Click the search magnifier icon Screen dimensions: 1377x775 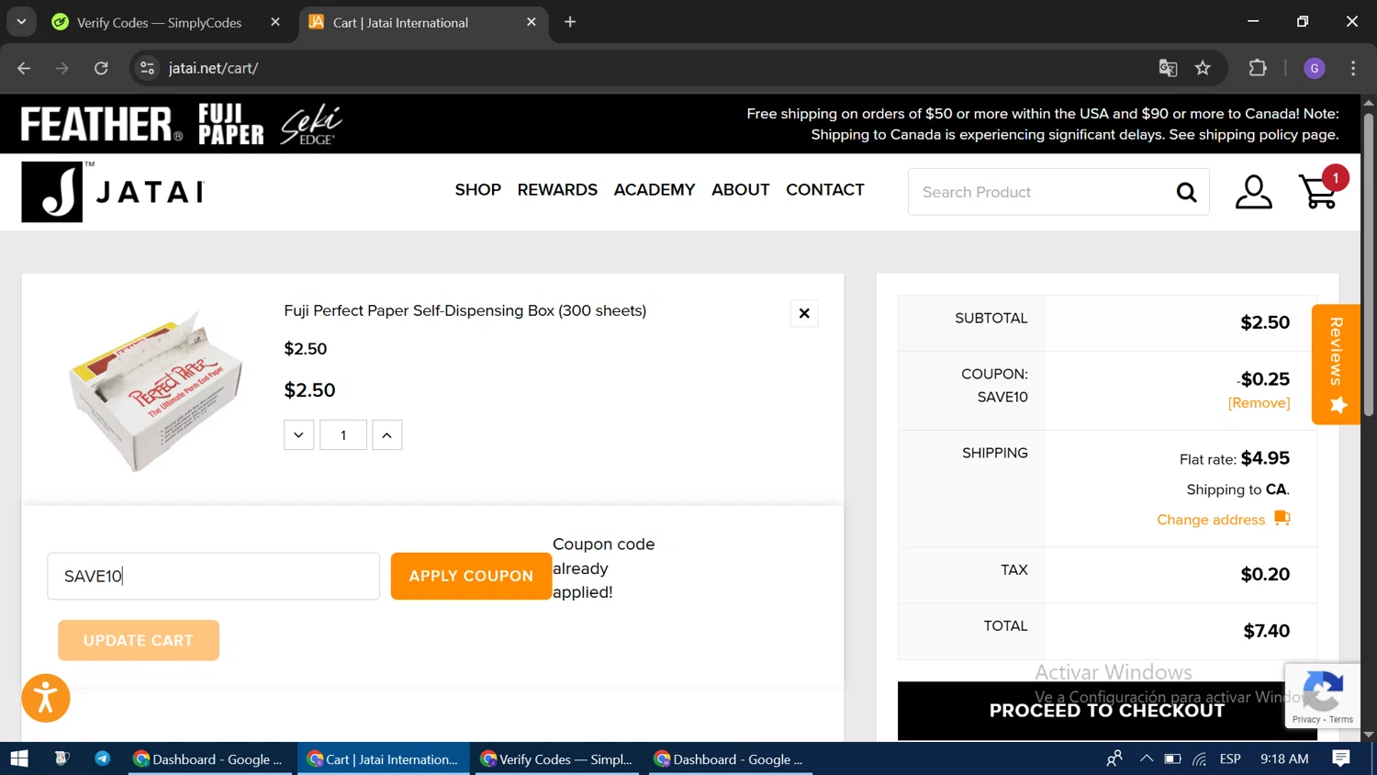pos(1186,192)
